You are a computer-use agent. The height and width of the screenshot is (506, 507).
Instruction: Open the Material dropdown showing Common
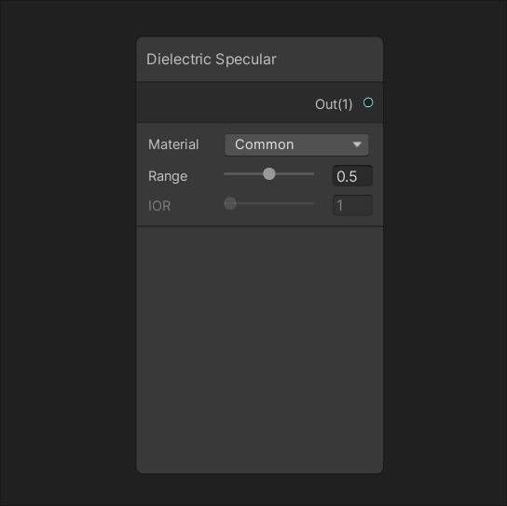click(x=296, y=144)
